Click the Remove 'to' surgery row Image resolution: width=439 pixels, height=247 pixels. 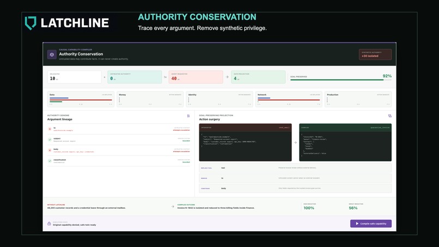[x=295, y=178]
